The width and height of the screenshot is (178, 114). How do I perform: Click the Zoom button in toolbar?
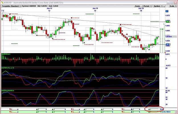coord(138,6)
